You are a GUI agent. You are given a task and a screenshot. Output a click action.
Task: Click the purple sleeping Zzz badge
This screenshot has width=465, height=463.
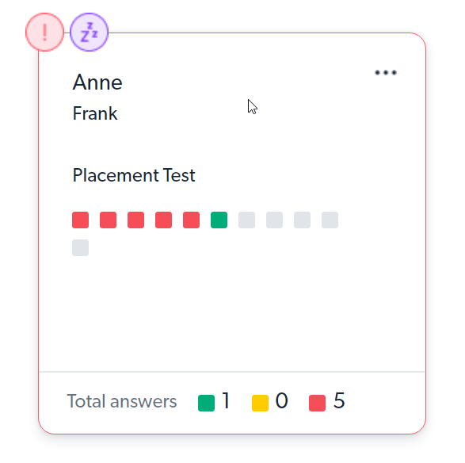pyautogui.click(x=89, y=32)
